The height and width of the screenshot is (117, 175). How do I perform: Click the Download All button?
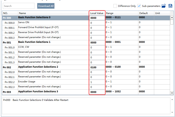pos(46,6)
